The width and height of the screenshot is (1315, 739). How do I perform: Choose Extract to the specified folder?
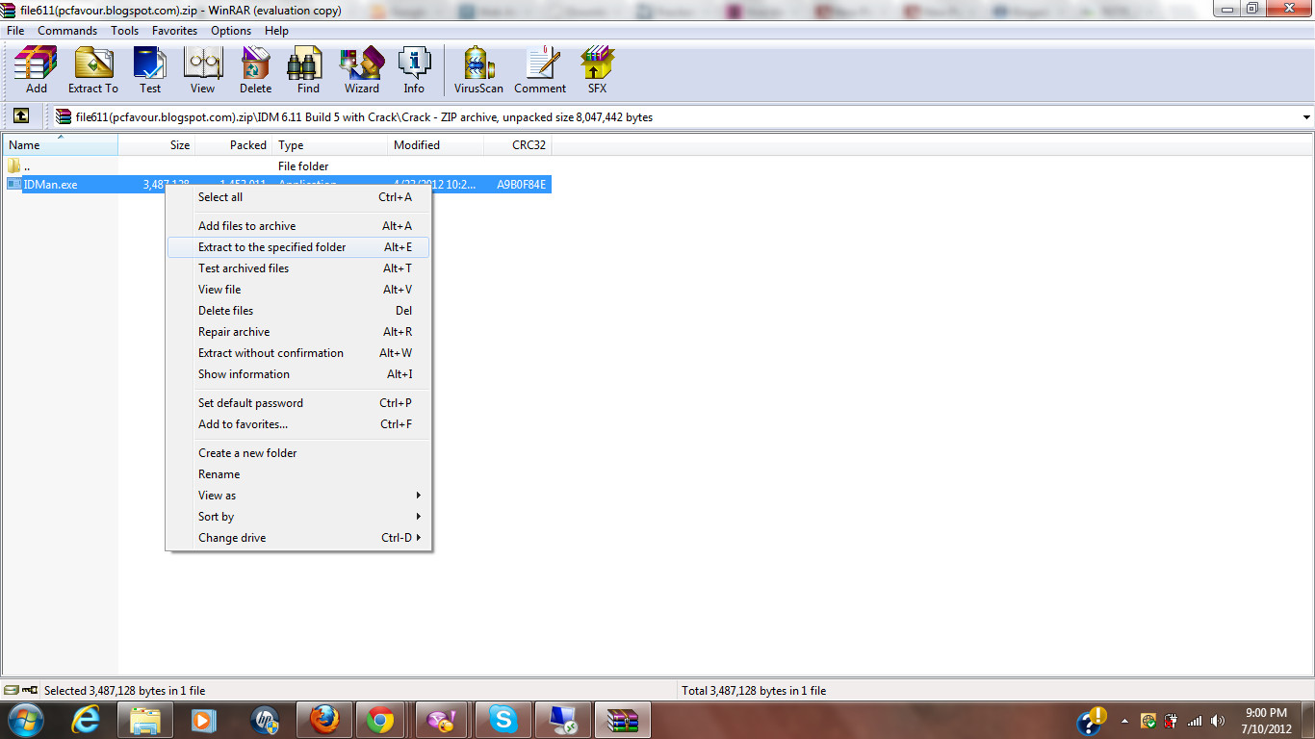298,247
